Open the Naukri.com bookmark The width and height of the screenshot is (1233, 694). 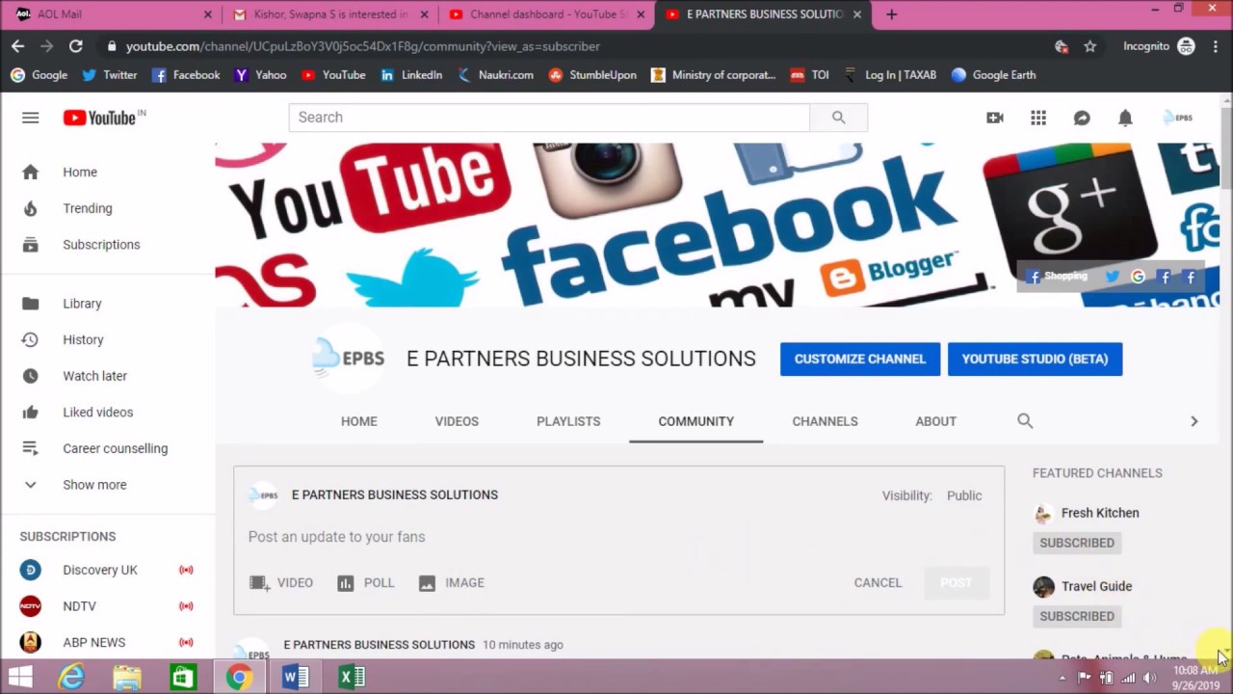[x=495, y=75]
